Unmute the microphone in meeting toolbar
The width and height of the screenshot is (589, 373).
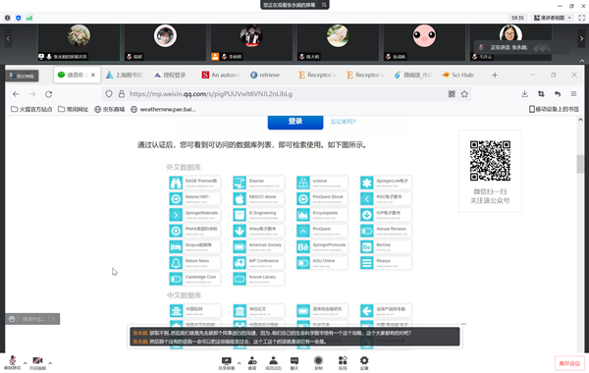(x=13, y=362)
